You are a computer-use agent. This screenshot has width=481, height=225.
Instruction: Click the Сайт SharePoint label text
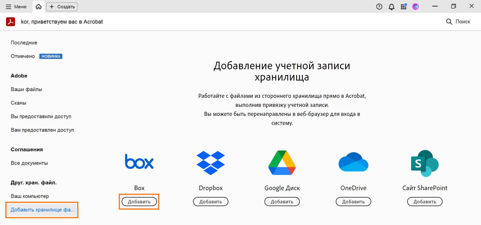pos(425,188)
